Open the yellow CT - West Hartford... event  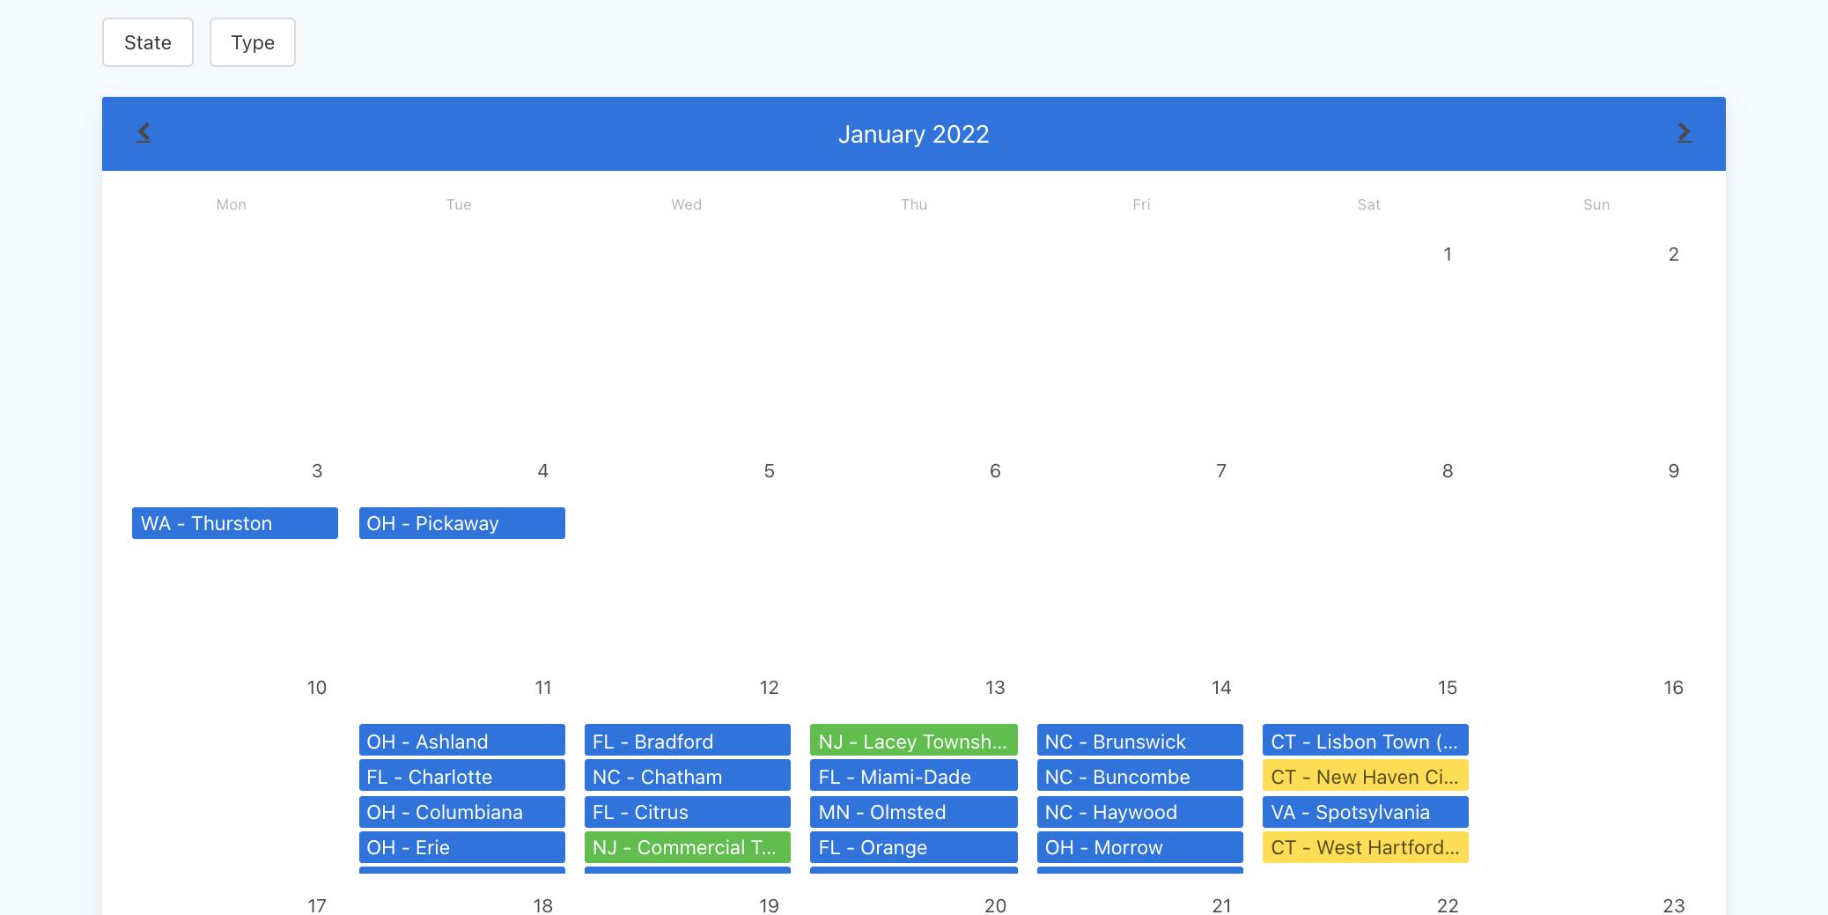tap(1366, 847)
